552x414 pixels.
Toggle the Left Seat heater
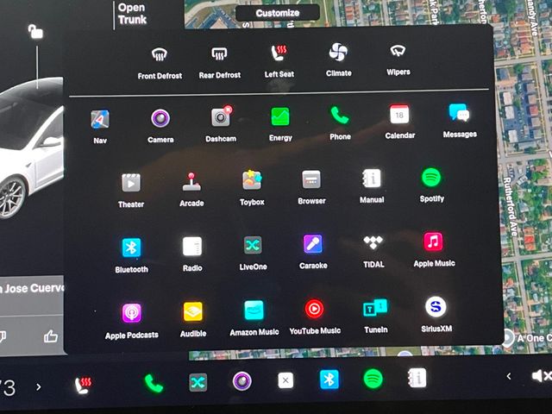(x=279, y=53)
